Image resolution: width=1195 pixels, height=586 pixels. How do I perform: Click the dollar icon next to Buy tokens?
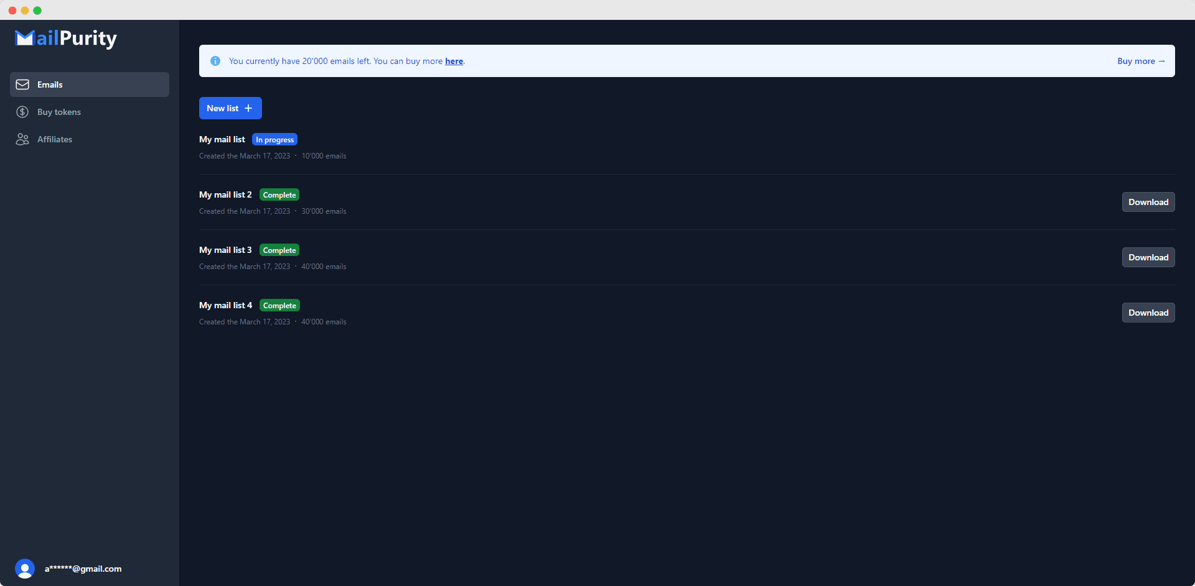coord(22,112)
